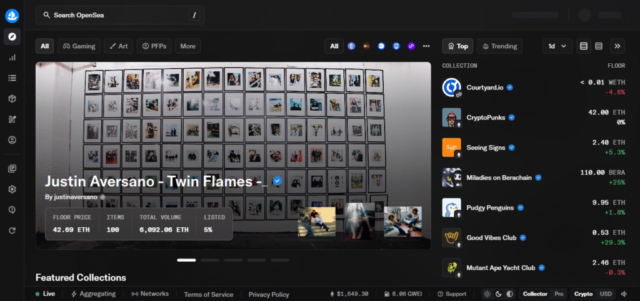Open the stacked document resources icon in sidebar
Image resolution: width=640 pixels, height=301 pixels.
point(12,168)
